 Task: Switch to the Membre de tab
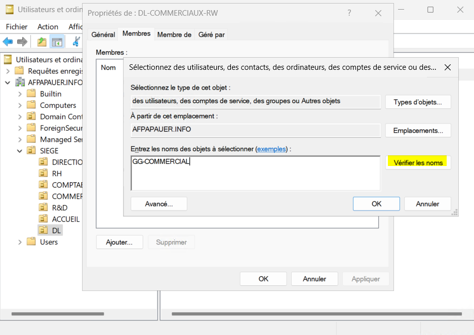coord(174,34)
